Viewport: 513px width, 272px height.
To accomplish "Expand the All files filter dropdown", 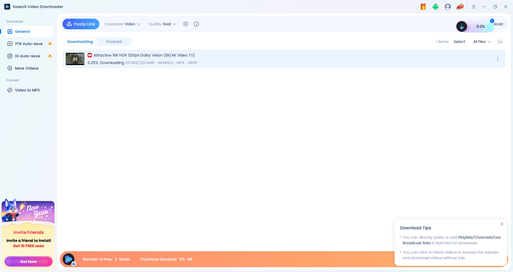I will (x=481, y=42).
